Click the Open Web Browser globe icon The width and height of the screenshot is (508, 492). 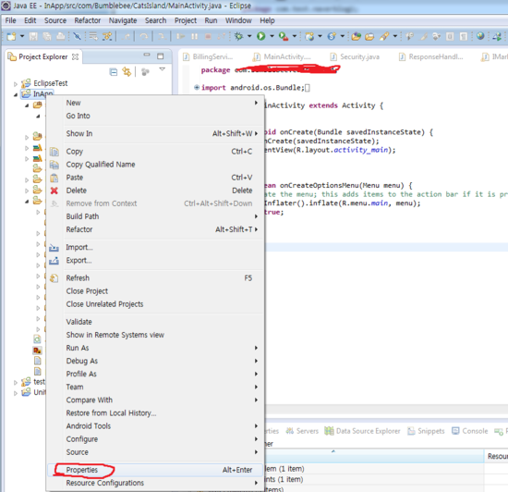pos(480,36)
